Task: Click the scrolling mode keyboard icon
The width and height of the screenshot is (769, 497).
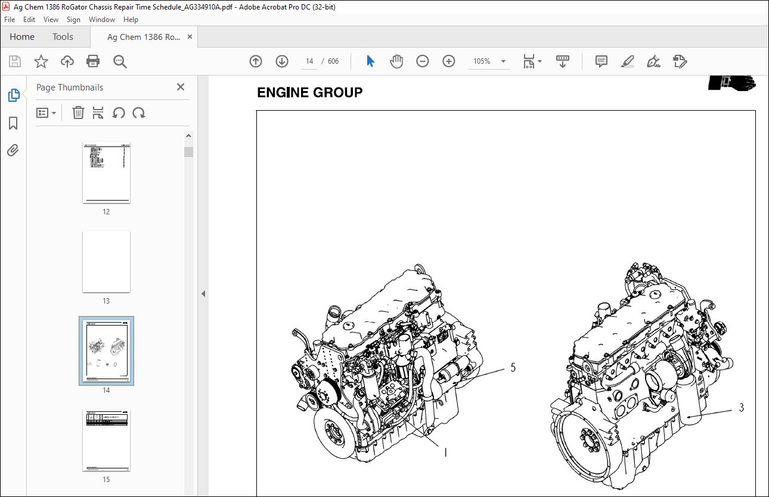Action: (563, 61)
